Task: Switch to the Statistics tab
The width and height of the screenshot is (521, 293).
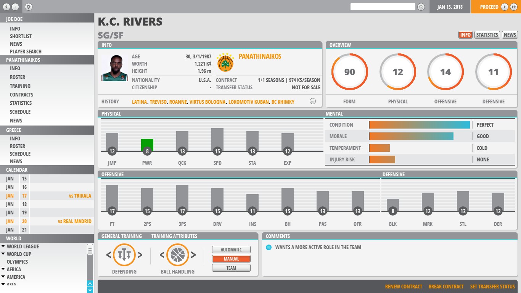Action: [x=487, y=35]
